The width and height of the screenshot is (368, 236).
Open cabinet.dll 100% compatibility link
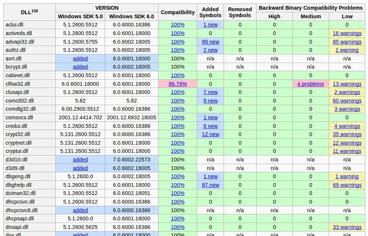[x=178, y=75]
